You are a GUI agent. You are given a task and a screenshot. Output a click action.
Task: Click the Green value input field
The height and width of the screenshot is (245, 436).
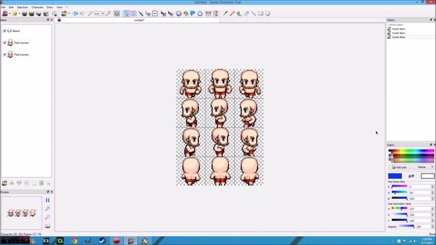420,193
